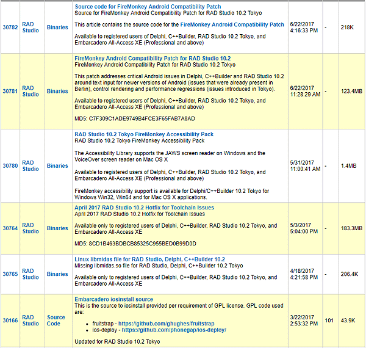Follow inline FireMonkey Android Compatibility Patch link in description

(x=232, y=24)
